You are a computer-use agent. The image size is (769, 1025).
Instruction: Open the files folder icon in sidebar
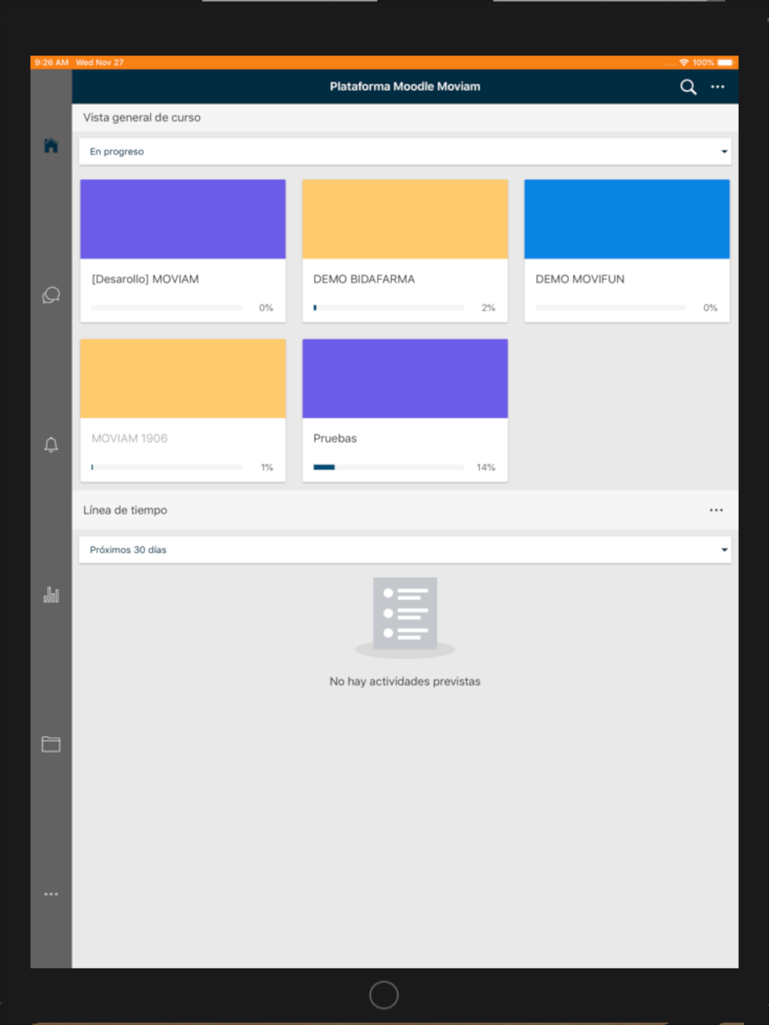pos(51,744)
